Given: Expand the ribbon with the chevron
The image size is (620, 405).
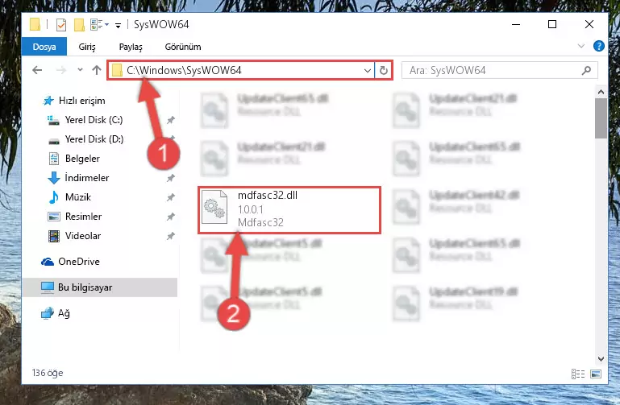Looking at the screenshot, I should [x=580, y=46].
